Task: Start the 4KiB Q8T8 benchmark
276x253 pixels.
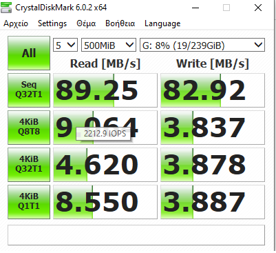Action: point(29,128)
